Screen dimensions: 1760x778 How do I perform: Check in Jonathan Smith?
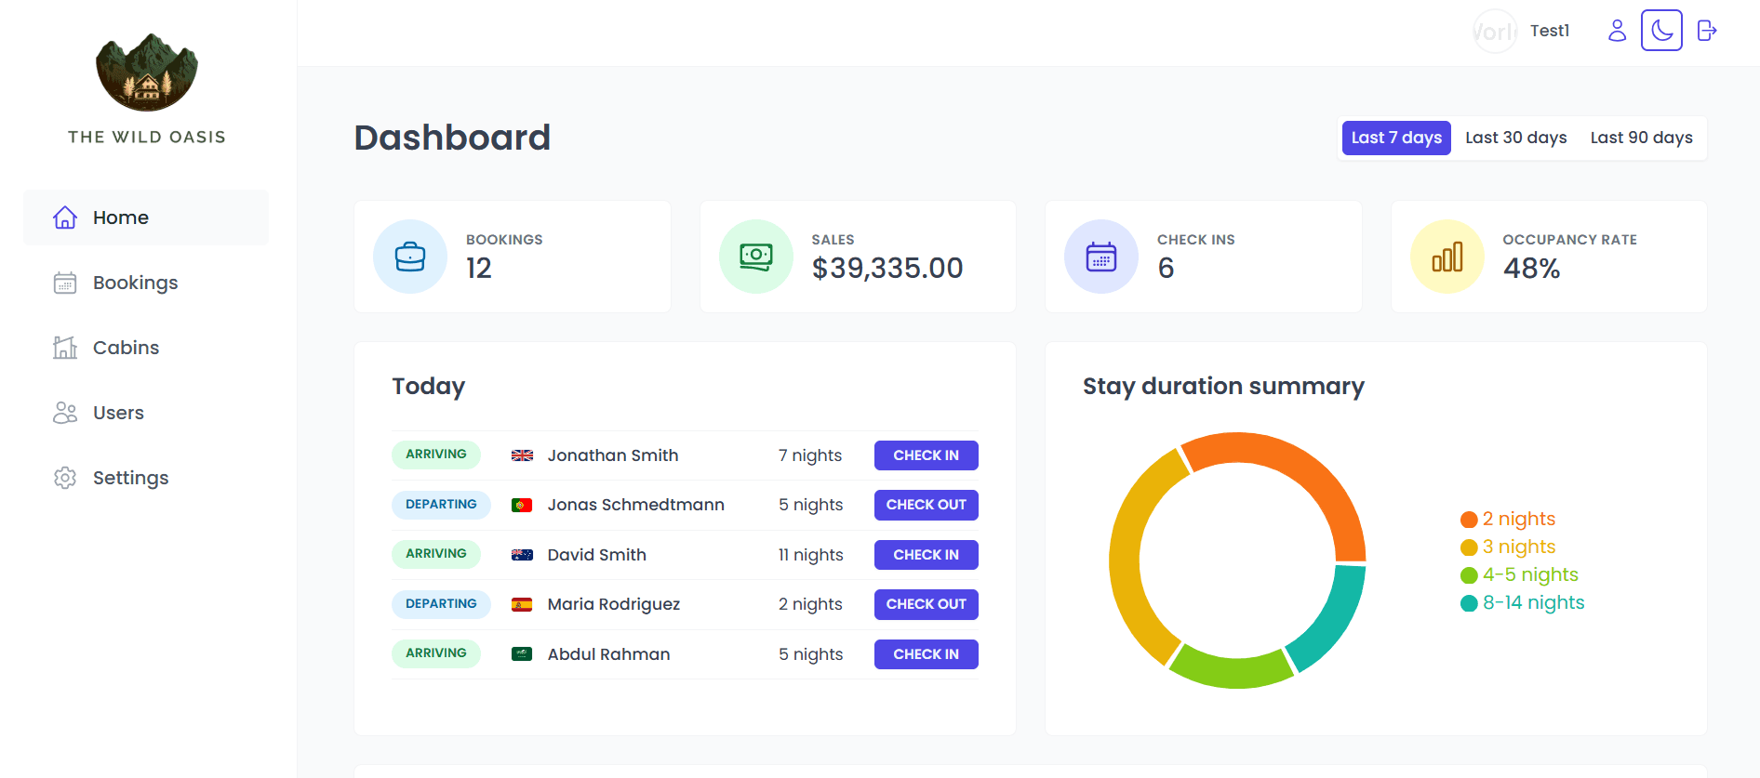point(926,455)
